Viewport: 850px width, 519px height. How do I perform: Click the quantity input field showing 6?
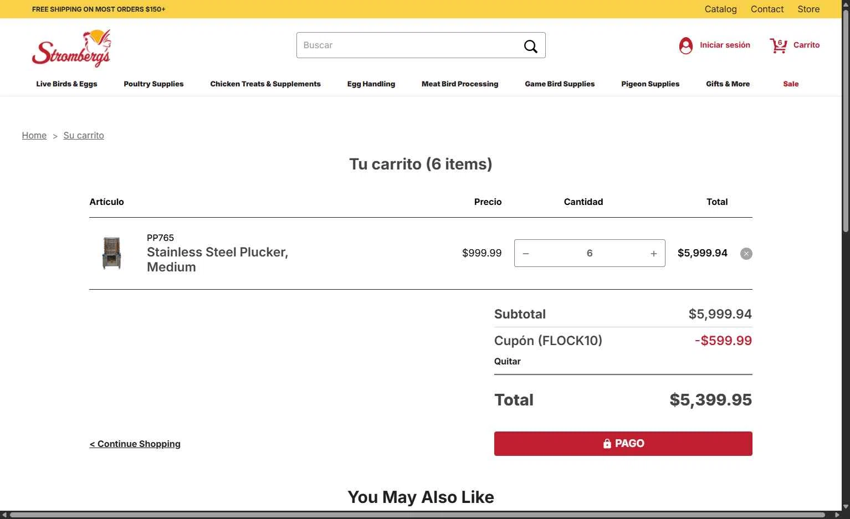590,253
